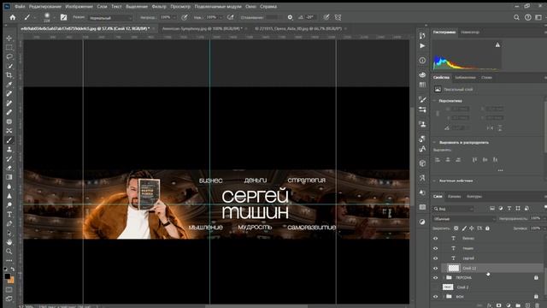The height and width of the screenshot is (308, 547).
Task: Expand the ПЕРСОНА group
Action: pyautogui.click(x=444, y=277)
